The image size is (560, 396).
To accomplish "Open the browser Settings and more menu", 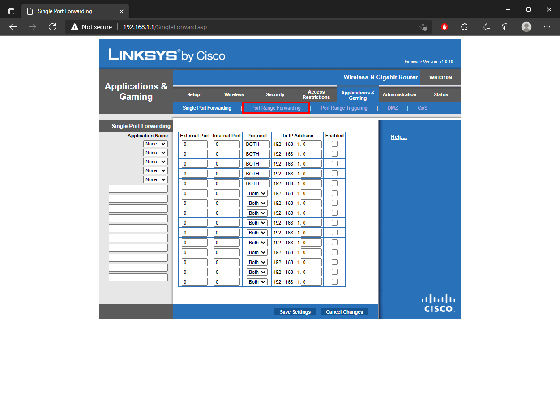I will click(547, 27).
